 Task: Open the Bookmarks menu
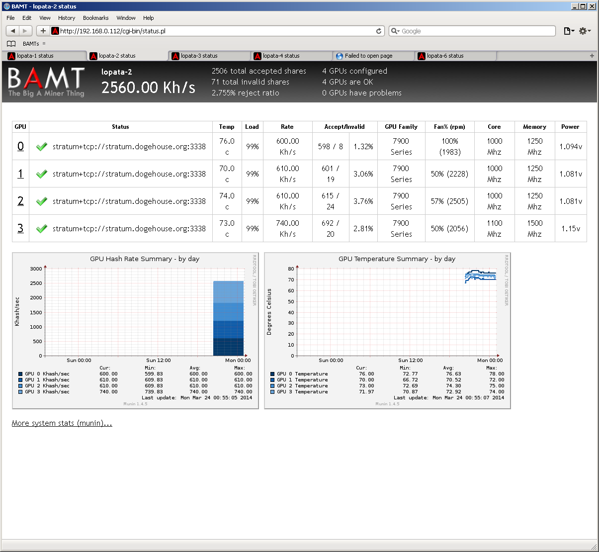[x=95, y=18]
